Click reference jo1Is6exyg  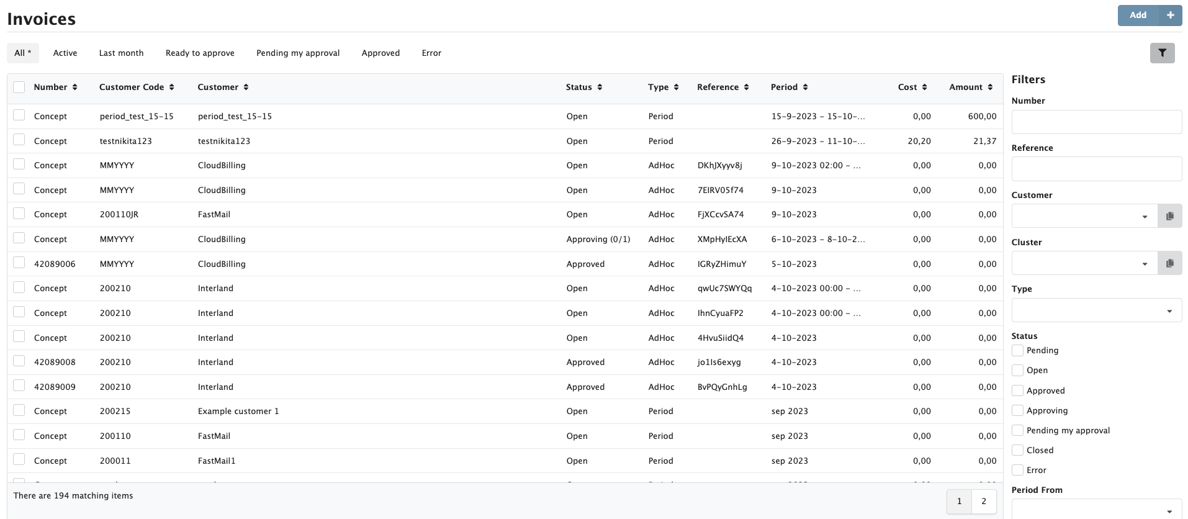pos(719,363)
